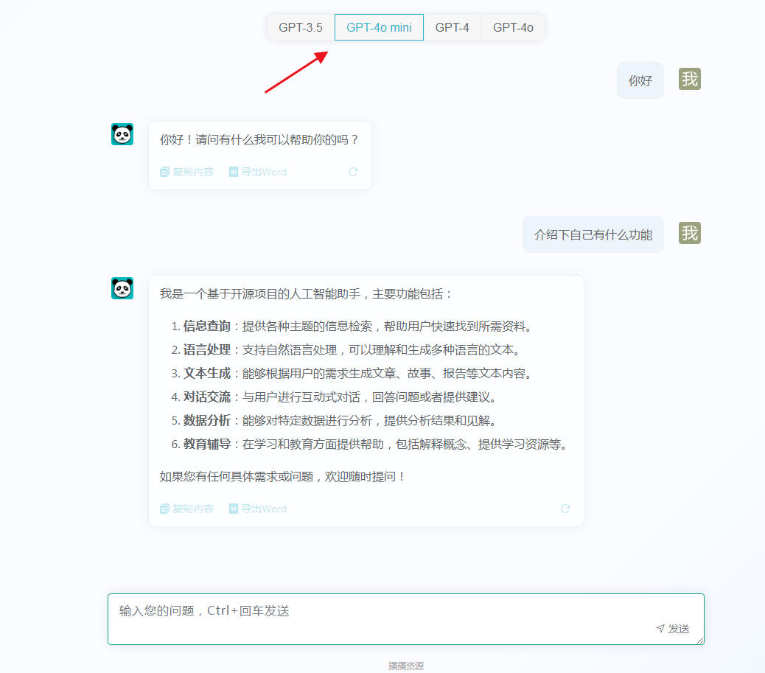This screenshot has width=765, height=673.
Task: Click the 播播资源 footer text
Action: 406,666
